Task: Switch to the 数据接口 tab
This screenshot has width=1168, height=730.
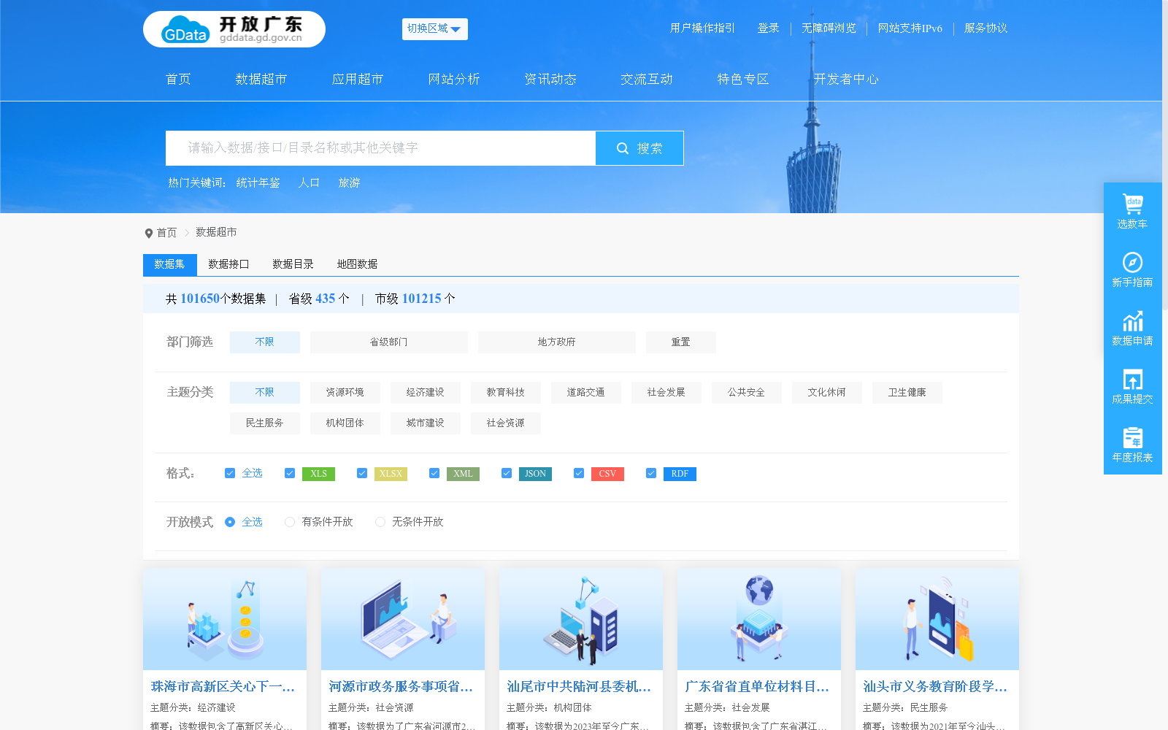Action: click(227, 264)
